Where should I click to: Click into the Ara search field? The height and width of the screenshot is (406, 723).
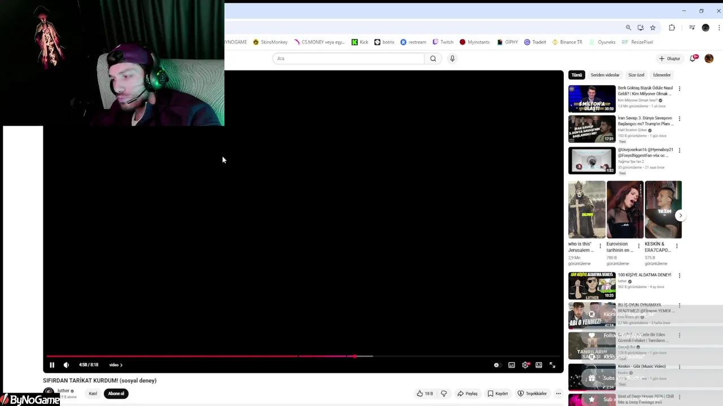pyautogui.click(x=349, y=59)
